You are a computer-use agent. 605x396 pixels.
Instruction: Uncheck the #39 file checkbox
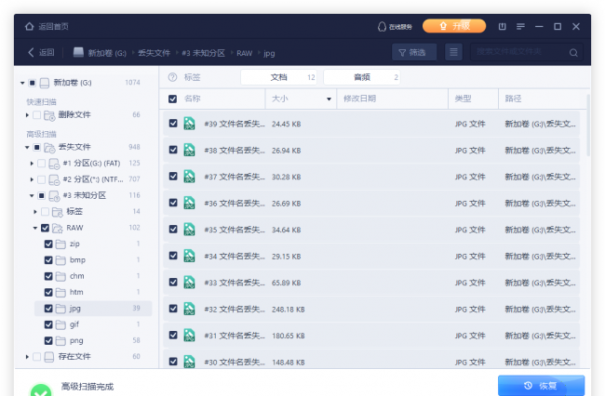173,124
